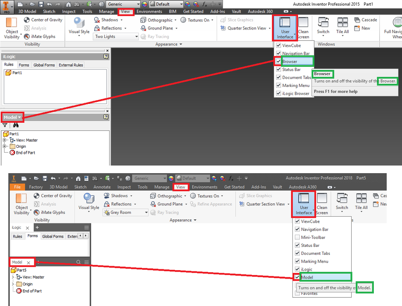The image size is (402, 306).
Task: Toggle the iLogic checkbox in Inventor 2018 menu
Action: coord(297,269)
